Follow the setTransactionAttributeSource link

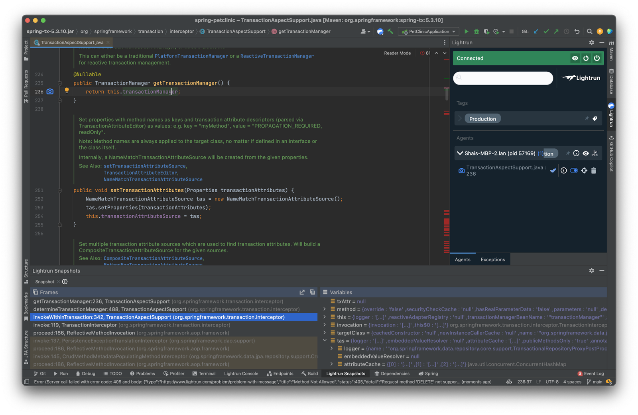coord(145,166)
